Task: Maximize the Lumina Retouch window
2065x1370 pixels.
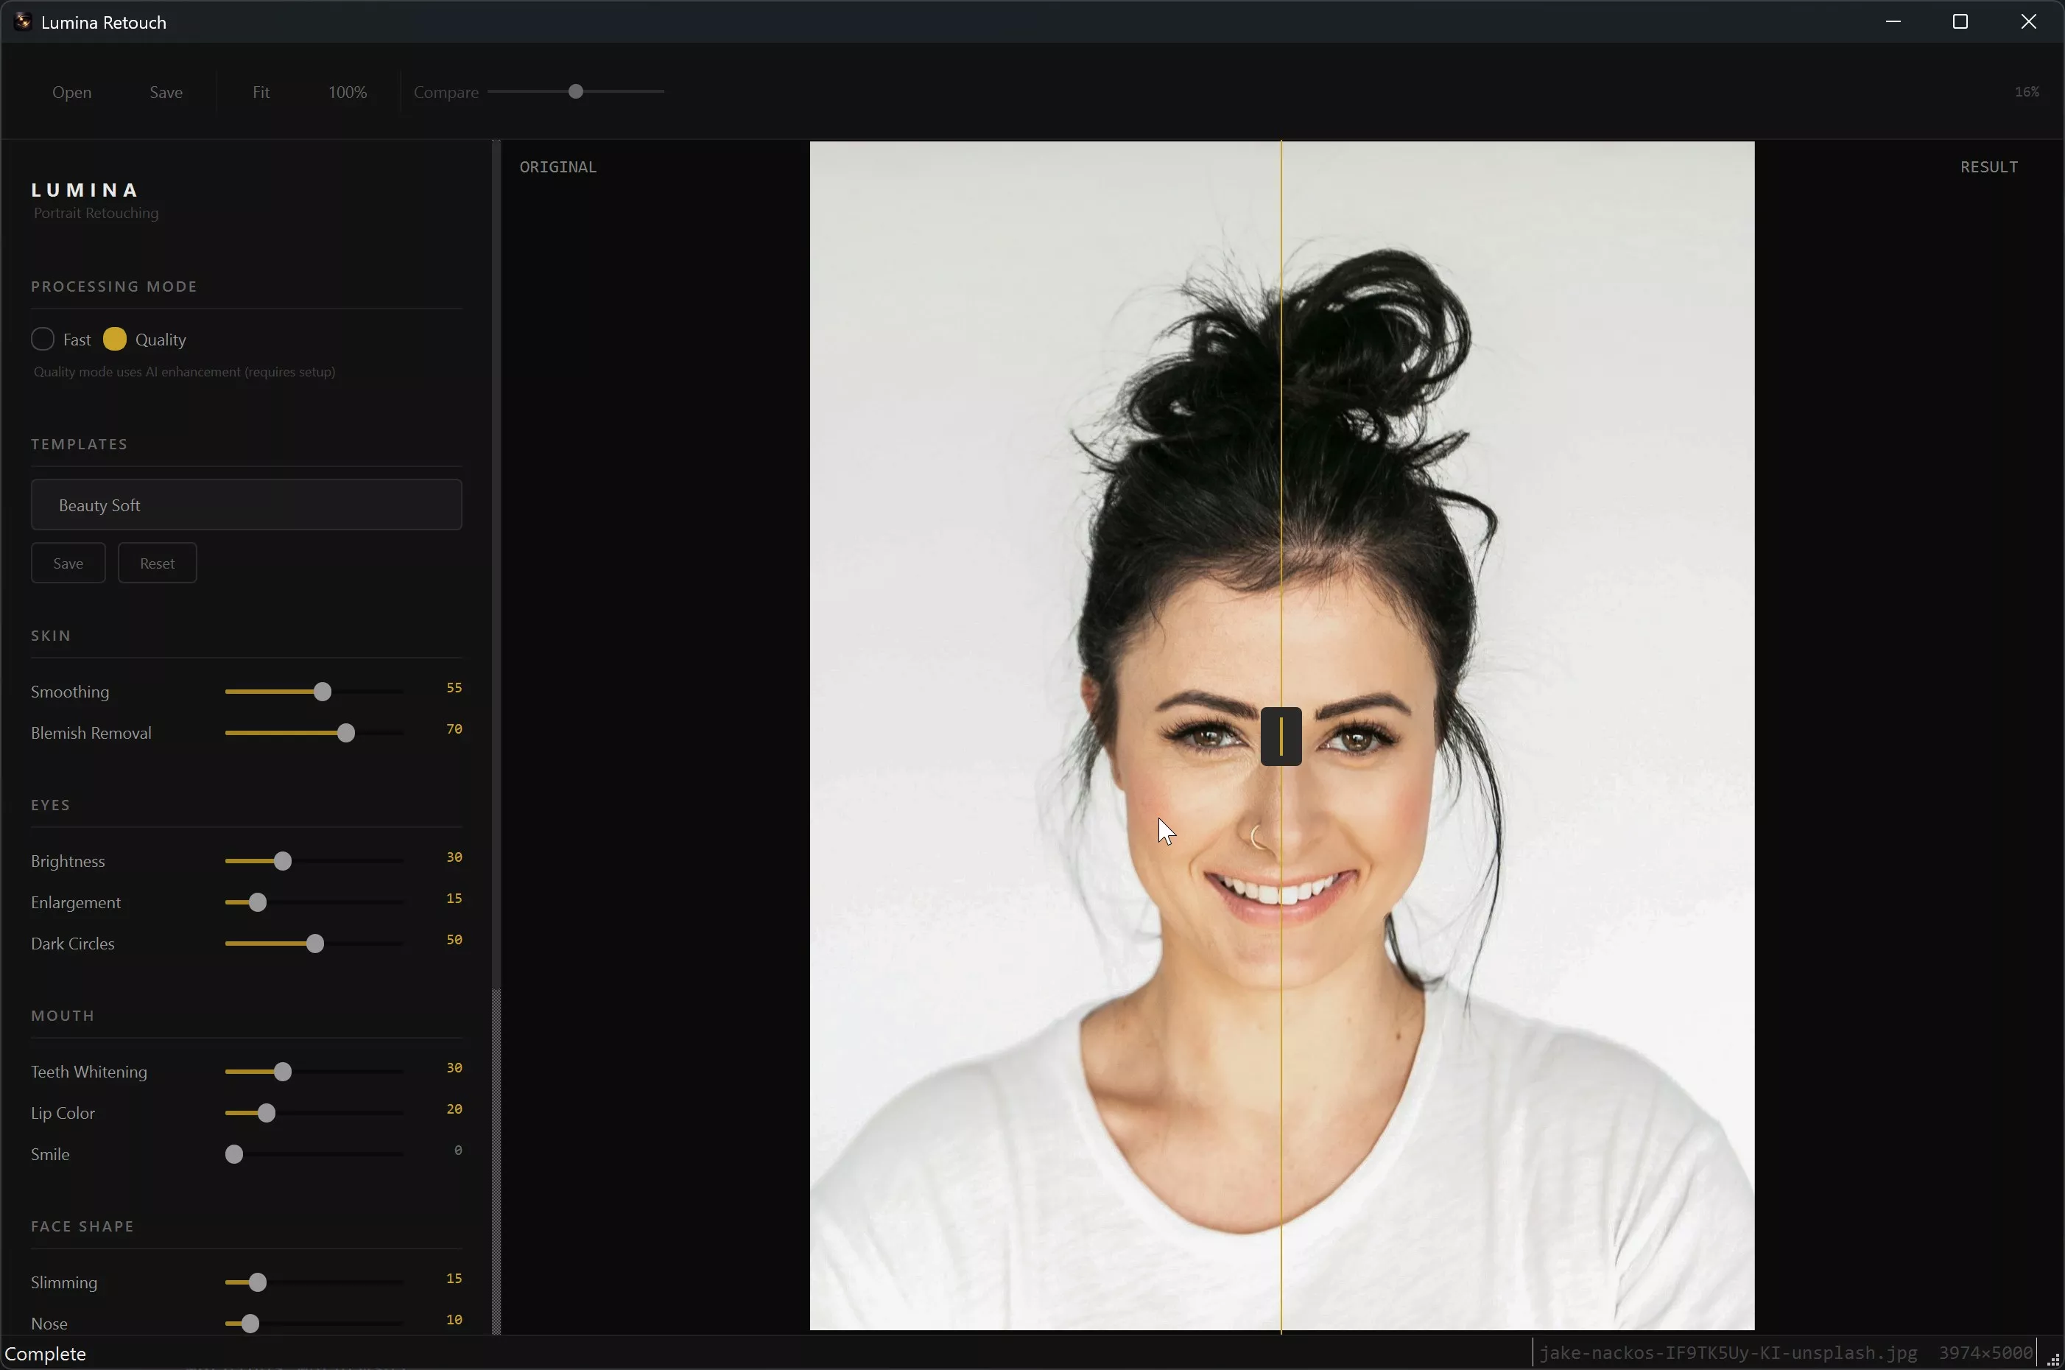Action: (1960, 22)
